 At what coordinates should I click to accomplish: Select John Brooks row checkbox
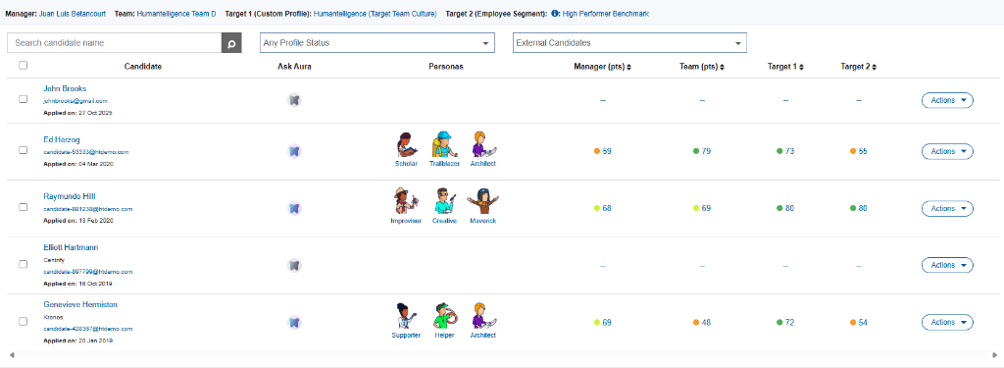(24, 99)
